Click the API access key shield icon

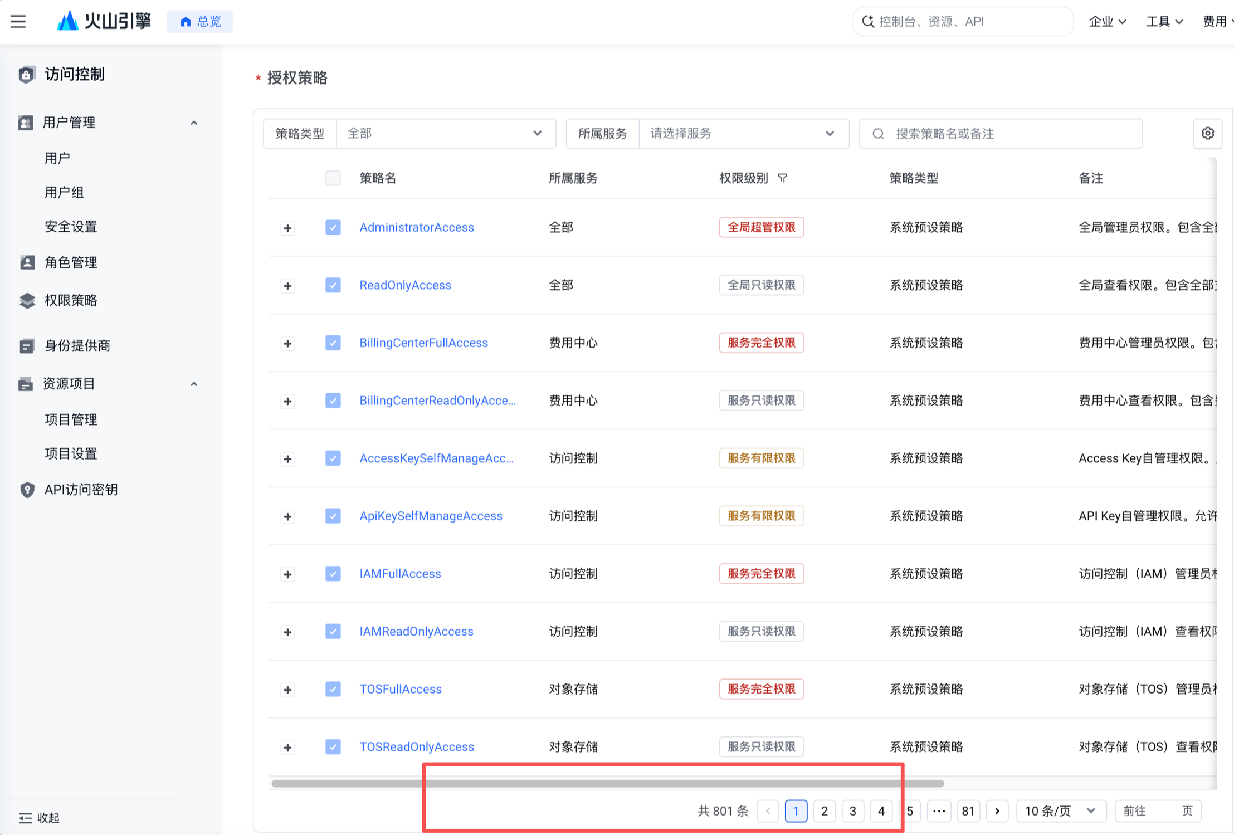[27, 490]
